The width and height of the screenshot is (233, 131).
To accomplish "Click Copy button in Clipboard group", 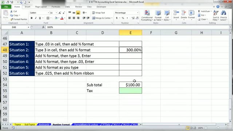I will tap(15, 15).
